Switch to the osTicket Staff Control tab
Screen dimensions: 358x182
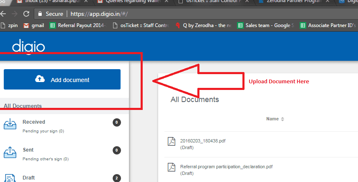(x=210, y=2)
